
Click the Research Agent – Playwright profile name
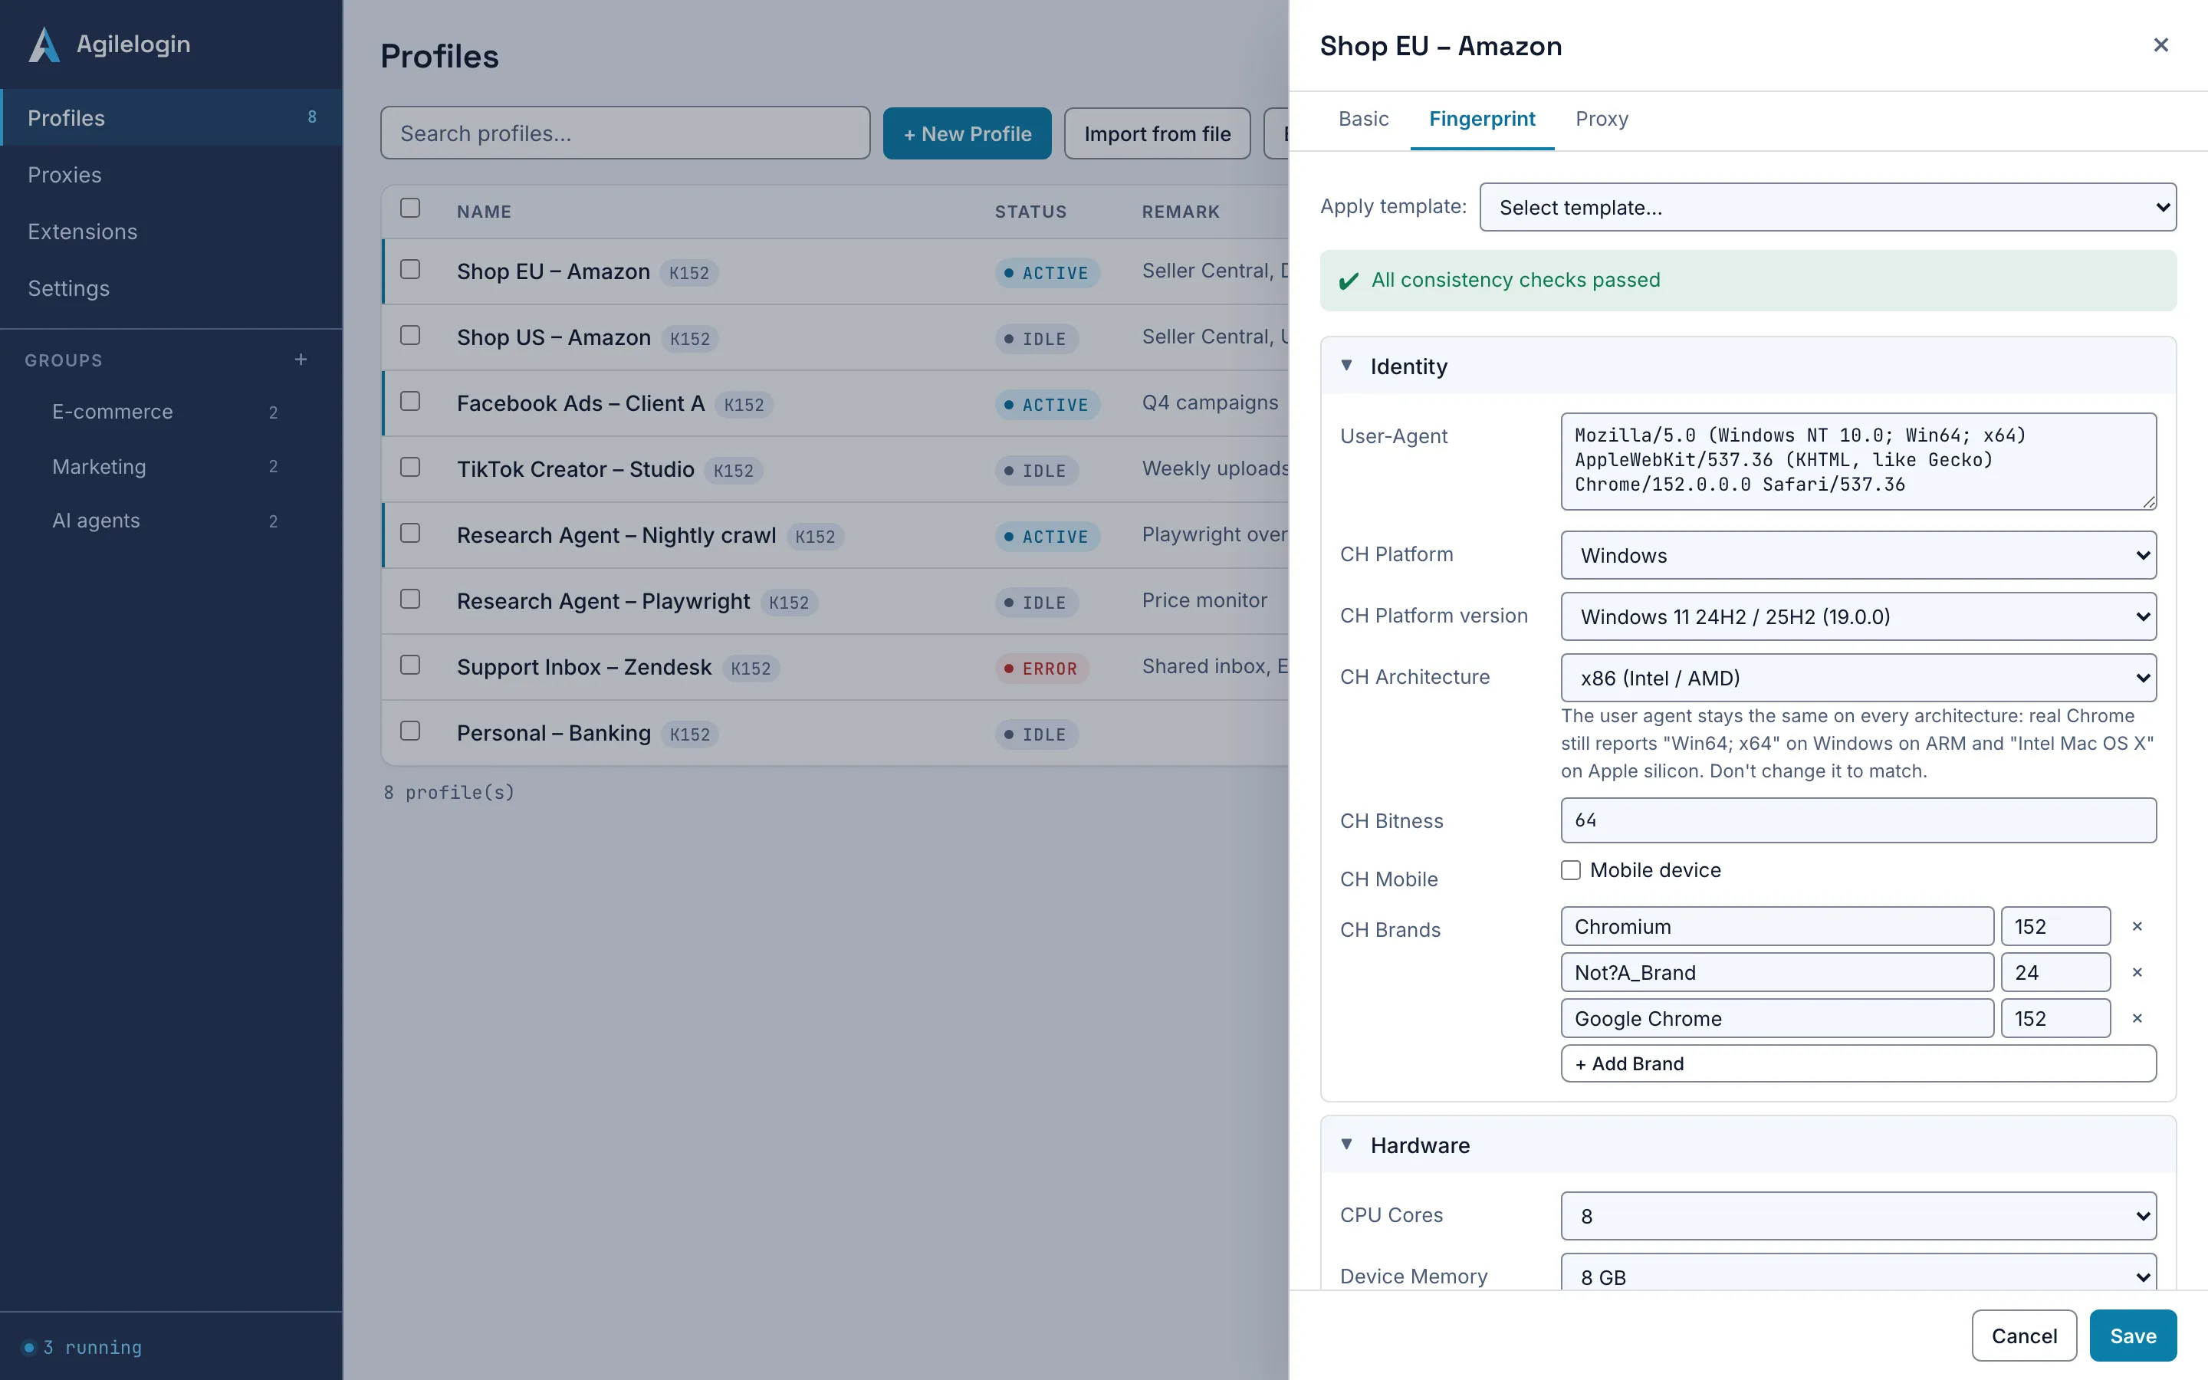tap(603, 600)
